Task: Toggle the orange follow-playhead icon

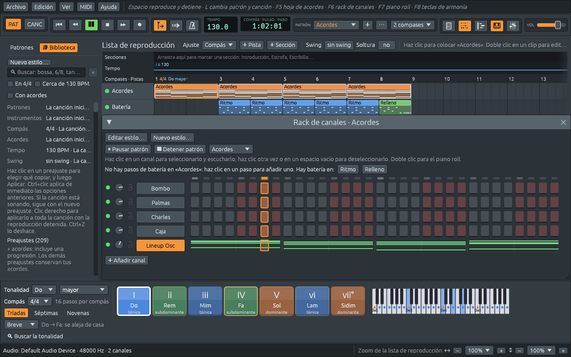Action: coord(160,25)
